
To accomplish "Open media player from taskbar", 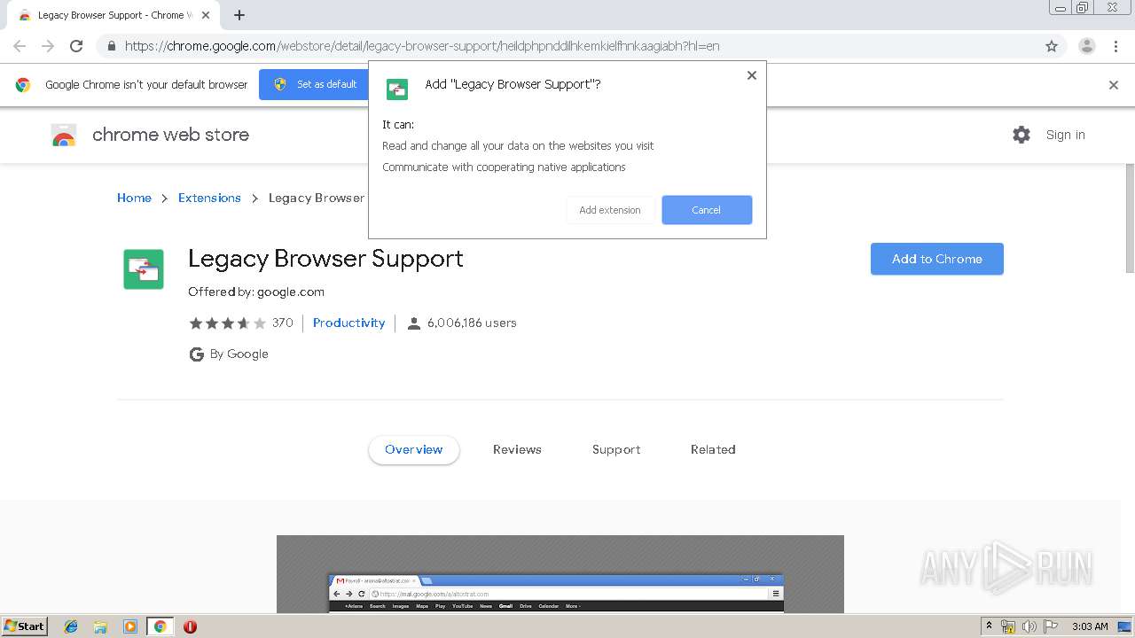I will pos(129,626).
